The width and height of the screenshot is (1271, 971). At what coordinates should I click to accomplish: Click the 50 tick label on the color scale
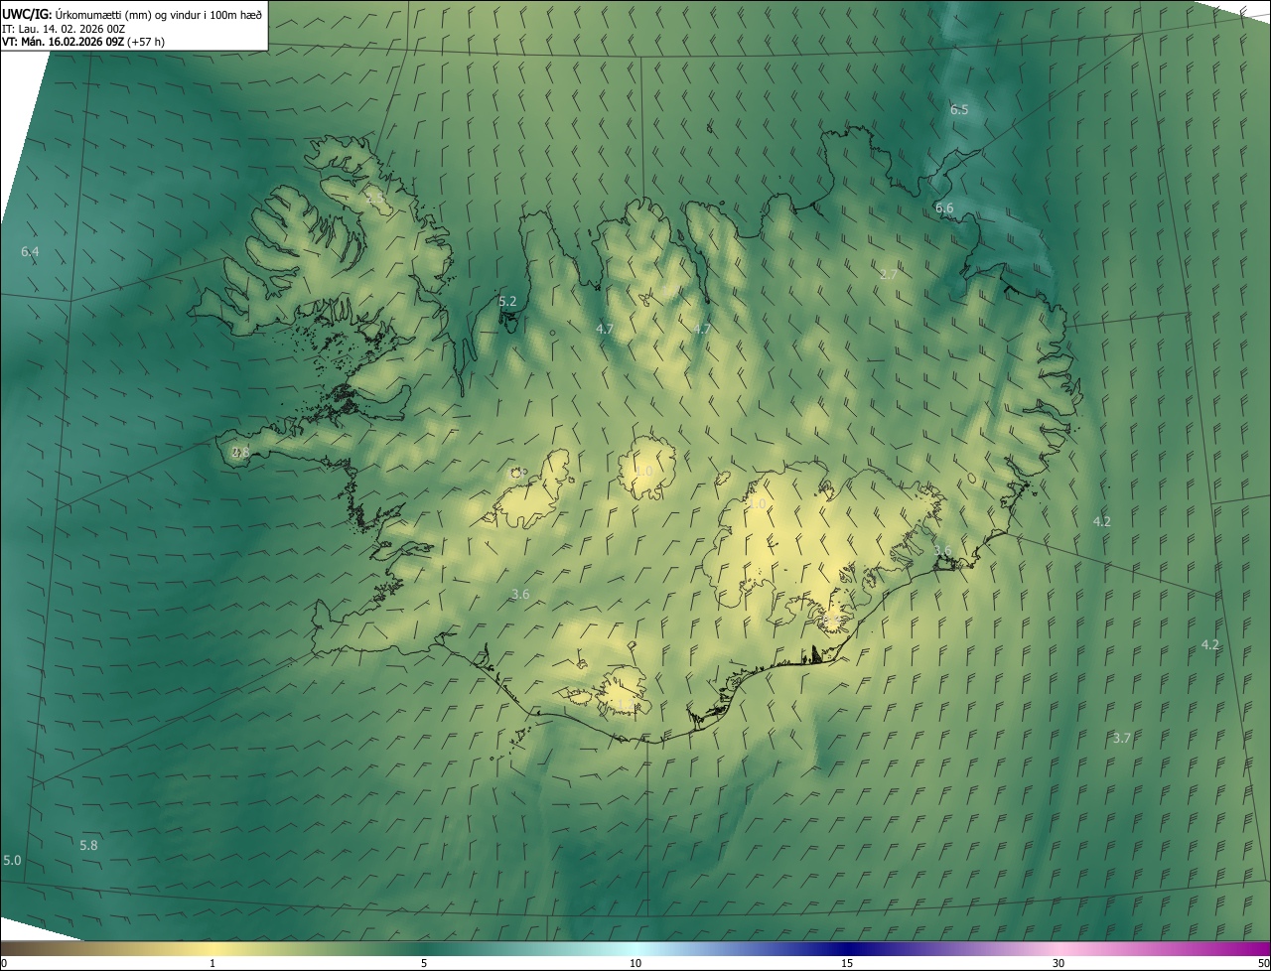1263,964
